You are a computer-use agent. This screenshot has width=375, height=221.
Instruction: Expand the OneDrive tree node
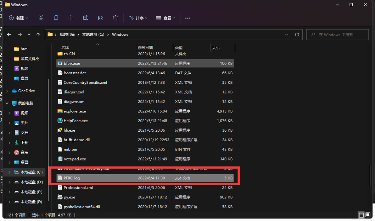[7, 91]
